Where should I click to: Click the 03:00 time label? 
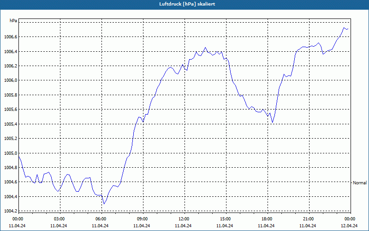click(x=60, y=219)
